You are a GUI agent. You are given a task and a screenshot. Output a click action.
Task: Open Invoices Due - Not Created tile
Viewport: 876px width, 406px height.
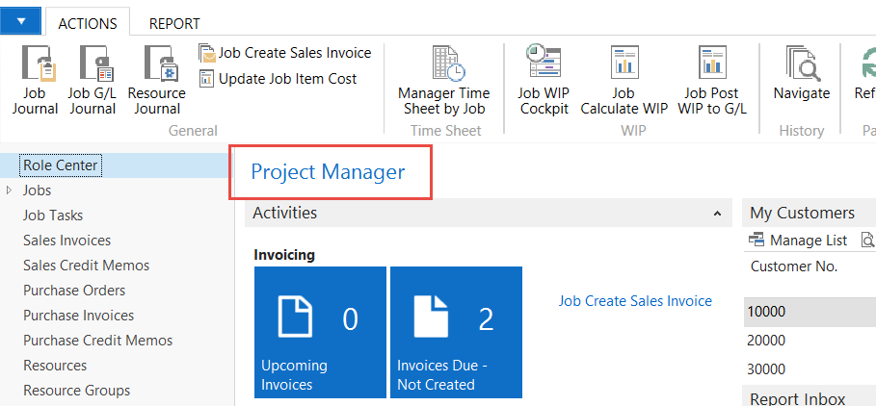(457, 332)
